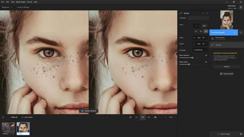
Task: Click the Export image button
Action: click(x=224, y=134)
